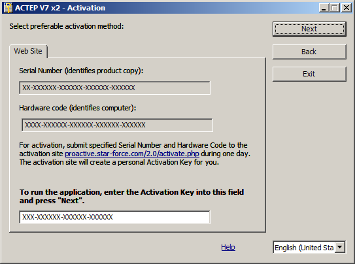
Task: Go back with the Back button
Action: pos(309,52)
